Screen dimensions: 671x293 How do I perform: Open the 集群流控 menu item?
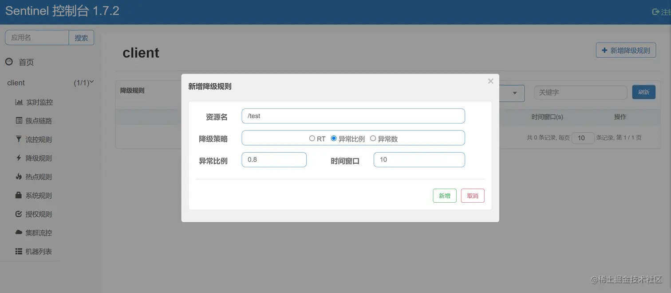point(39,232)
